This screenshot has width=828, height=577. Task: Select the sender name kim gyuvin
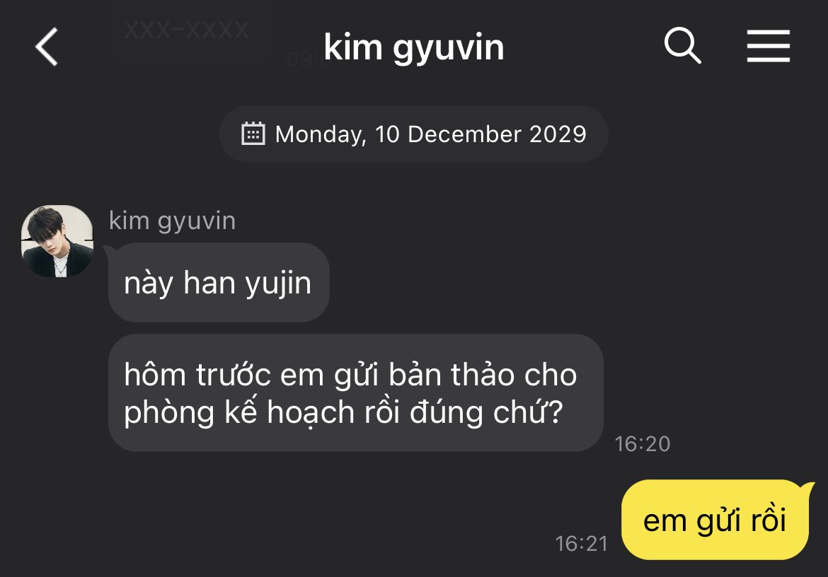click(x=172, y=221)
